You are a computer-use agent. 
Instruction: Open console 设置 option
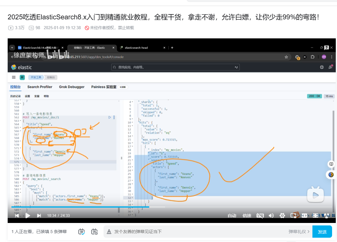click(x=27, y=96)
